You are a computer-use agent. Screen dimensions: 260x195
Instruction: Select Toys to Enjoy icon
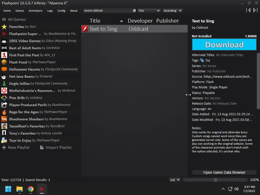[4, 140]
